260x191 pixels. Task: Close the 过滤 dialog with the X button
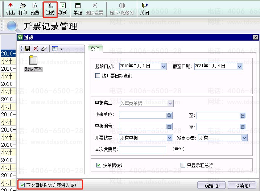click(256, 37)
